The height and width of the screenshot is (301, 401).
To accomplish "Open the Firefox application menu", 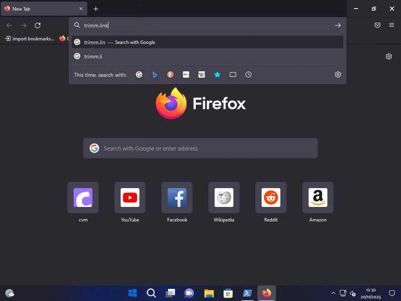I will click(x=391, y=25).
